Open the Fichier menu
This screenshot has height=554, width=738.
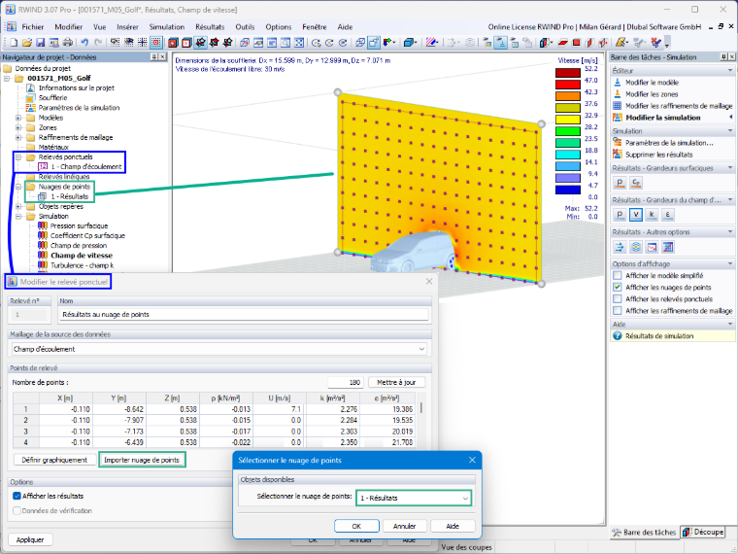pyautogui.click(x=32, y=27)
